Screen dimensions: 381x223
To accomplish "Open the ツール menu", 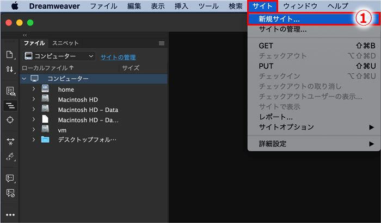I will (208, 6).
